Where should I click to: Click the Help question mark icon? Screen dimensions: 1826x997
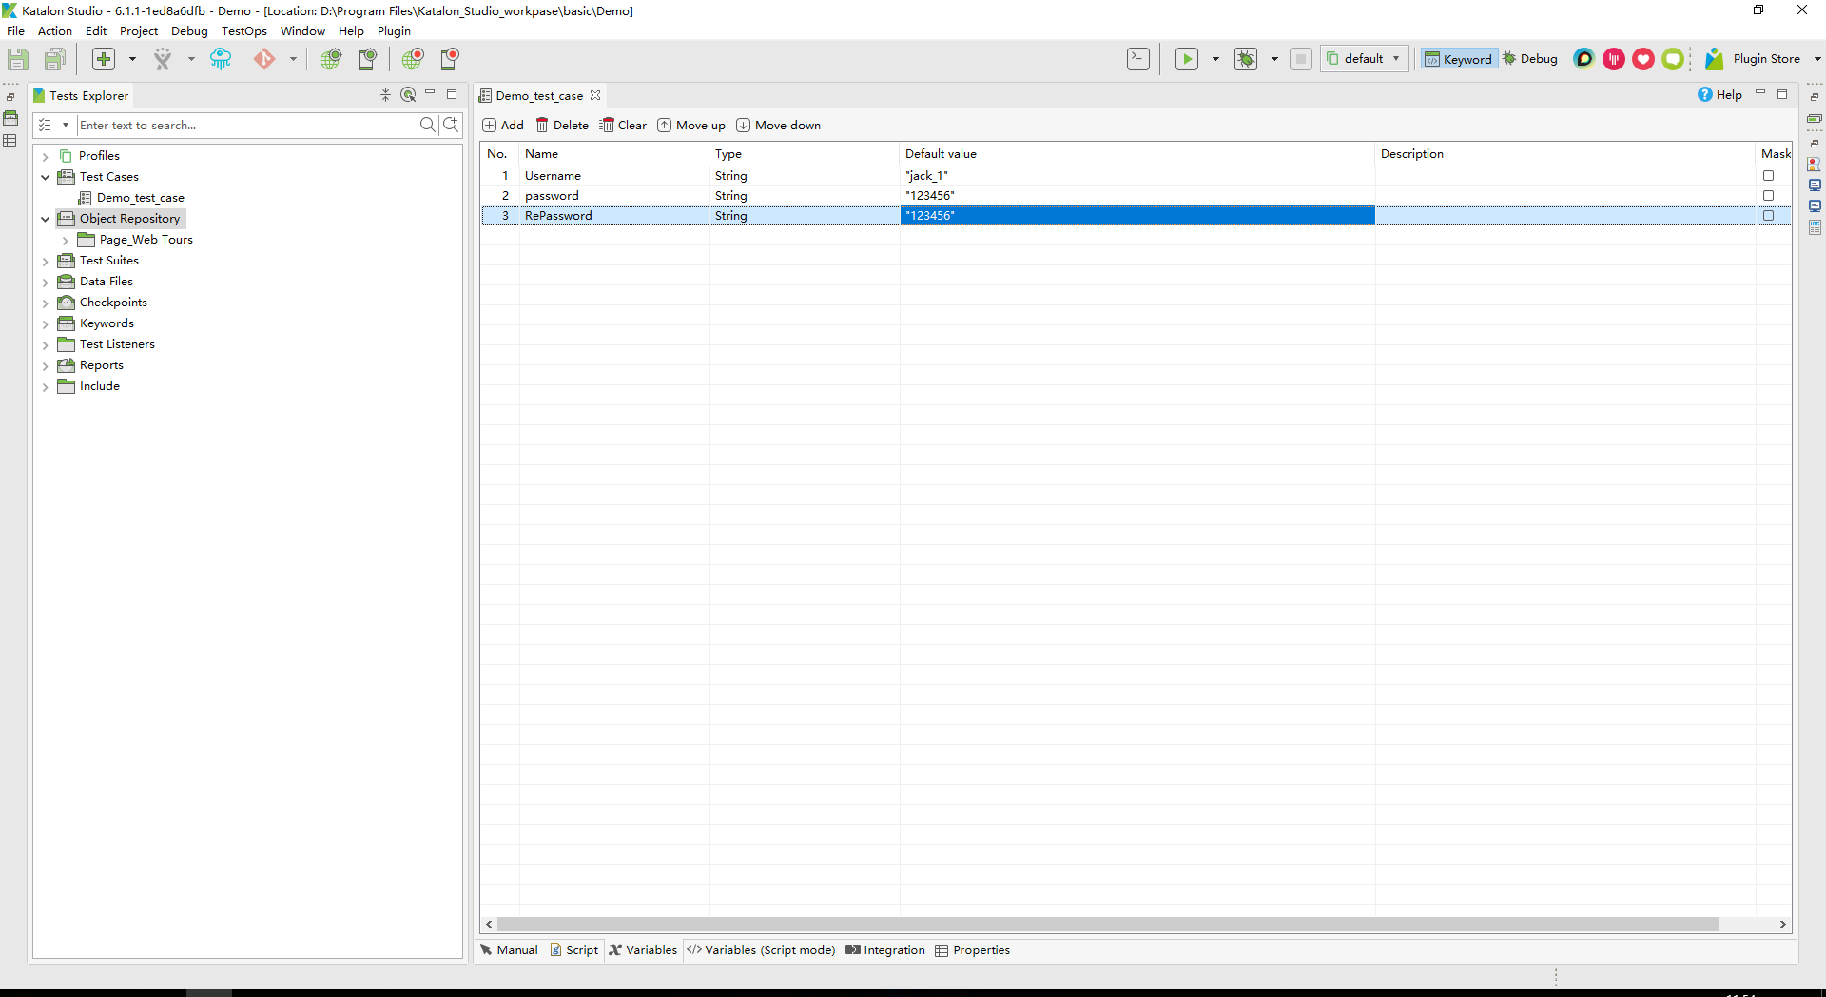coord(1705,94)
